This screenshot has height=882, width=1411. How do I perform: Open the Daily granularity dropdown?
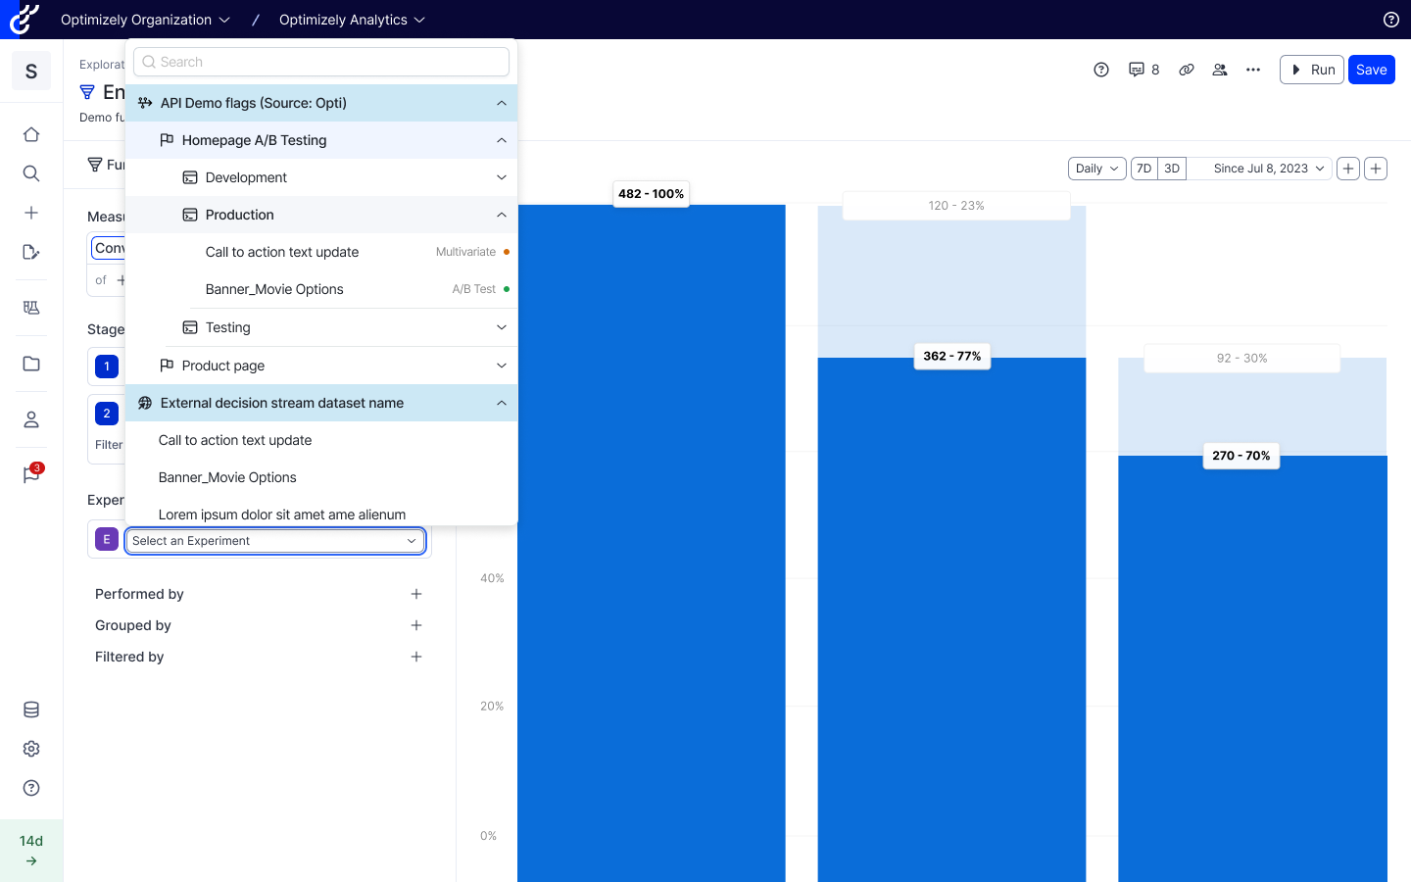pos(1095,169)
